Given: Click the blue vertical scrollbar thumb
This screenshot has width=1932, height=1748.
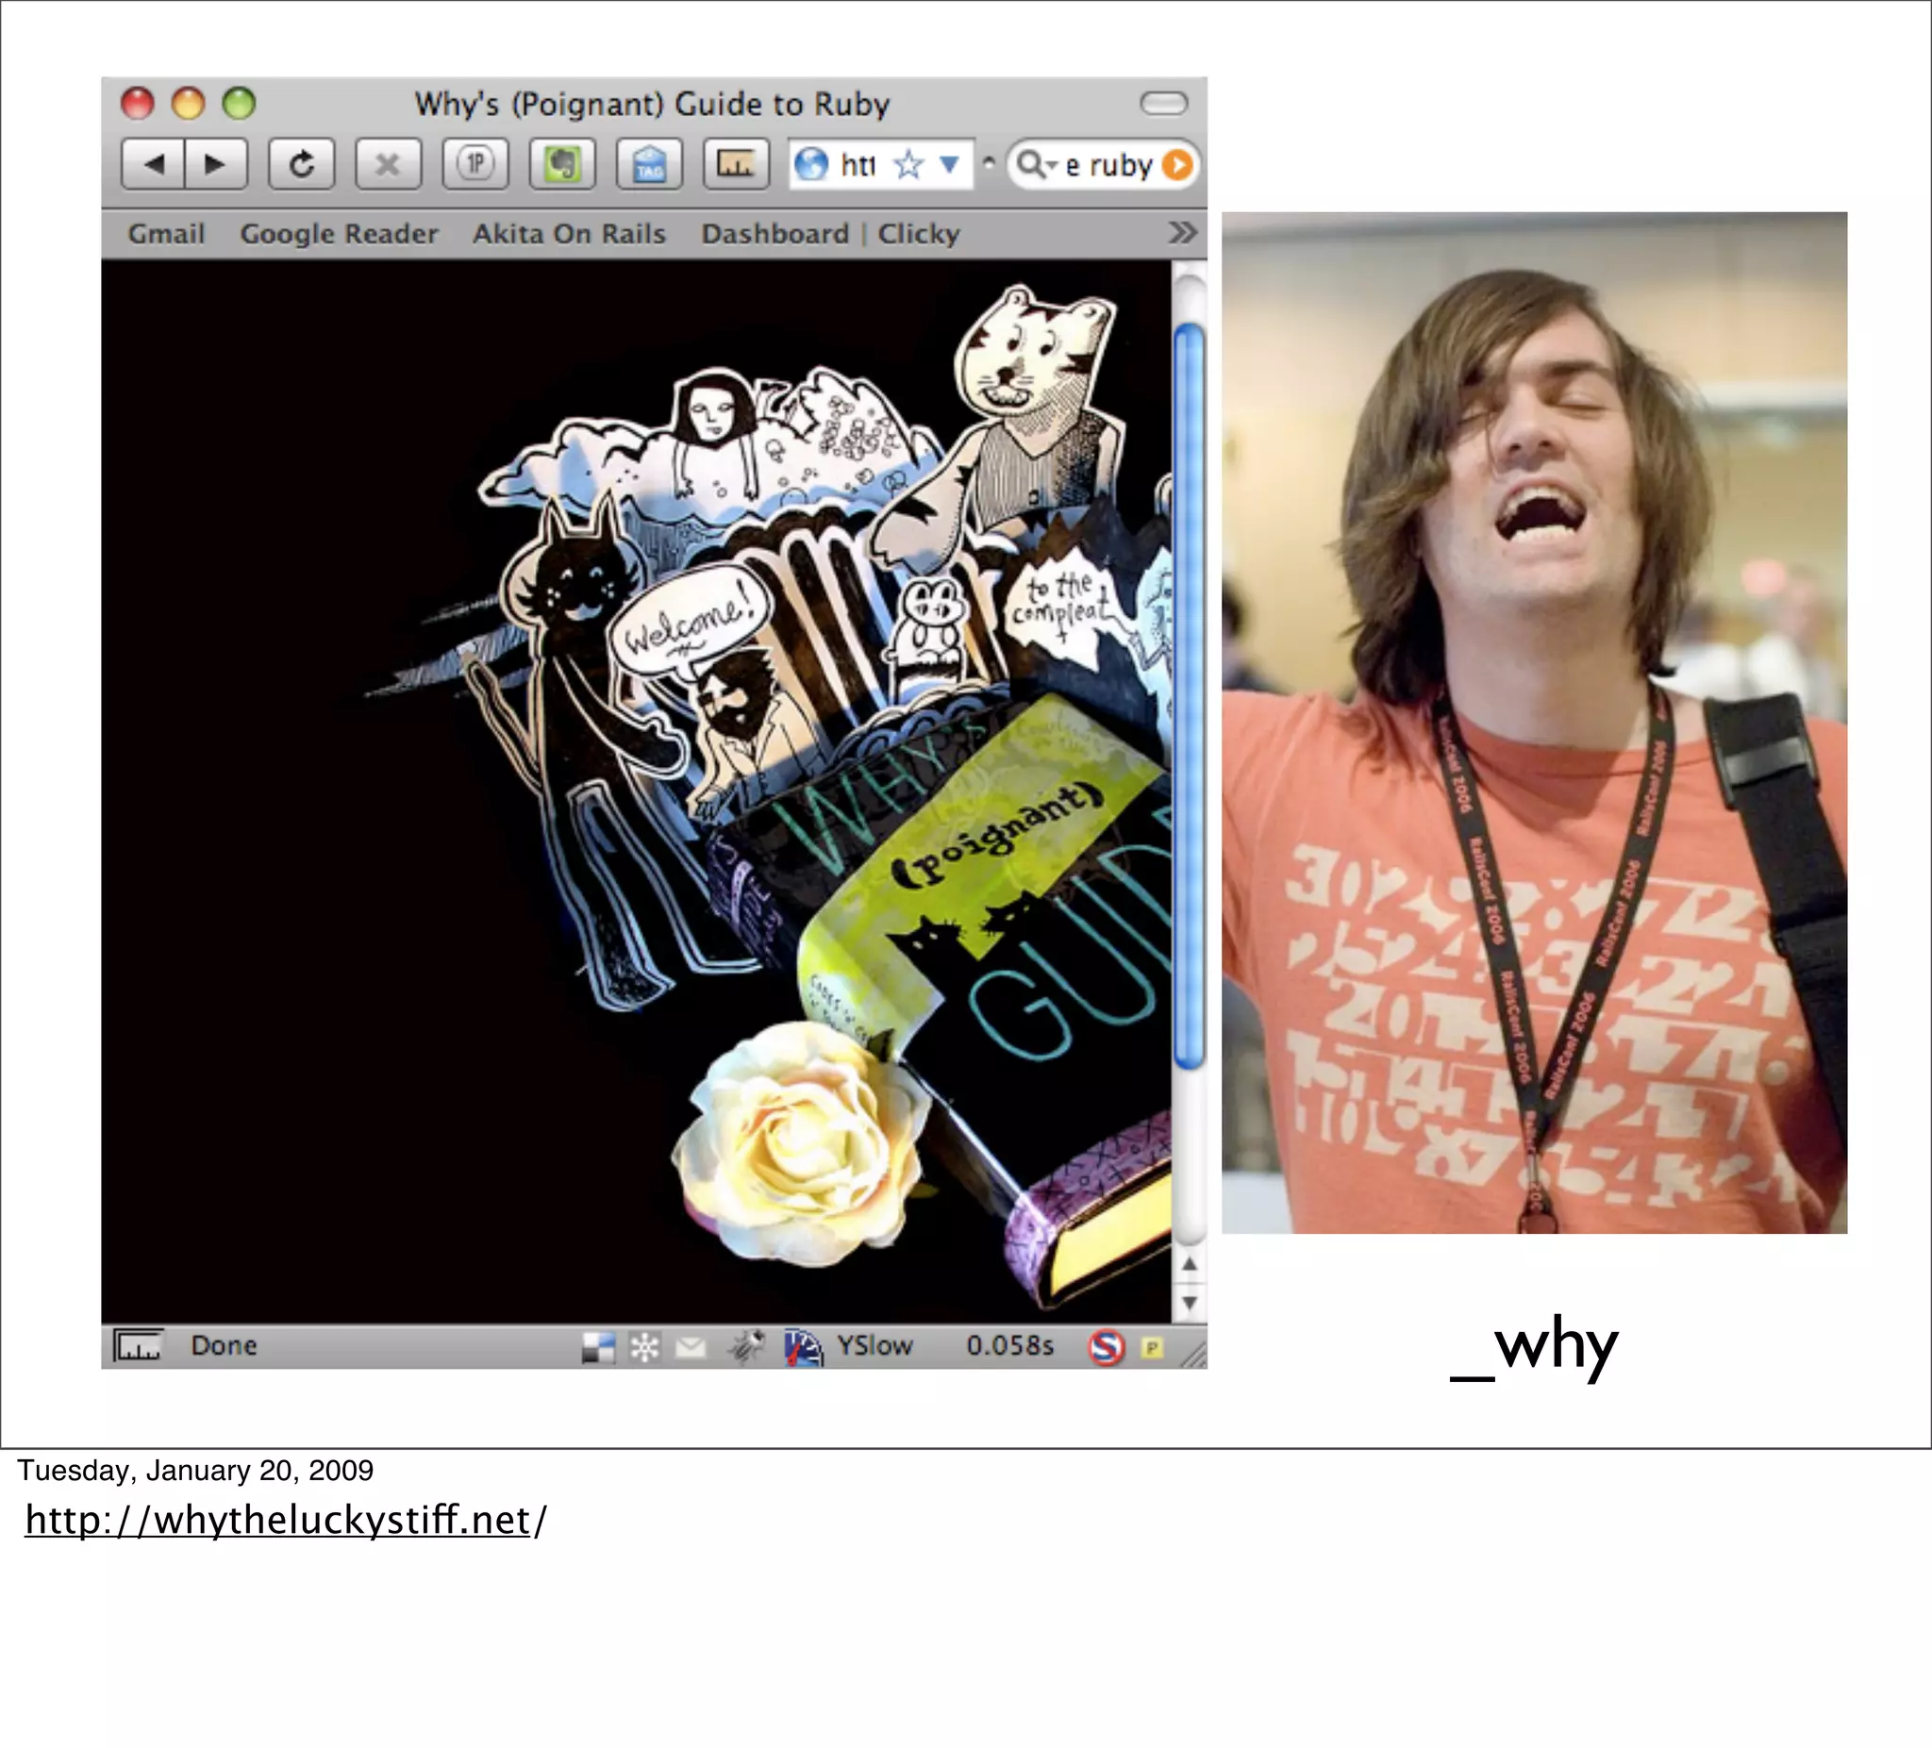Looking at the screenshot, I should (x=1189, y=695).
